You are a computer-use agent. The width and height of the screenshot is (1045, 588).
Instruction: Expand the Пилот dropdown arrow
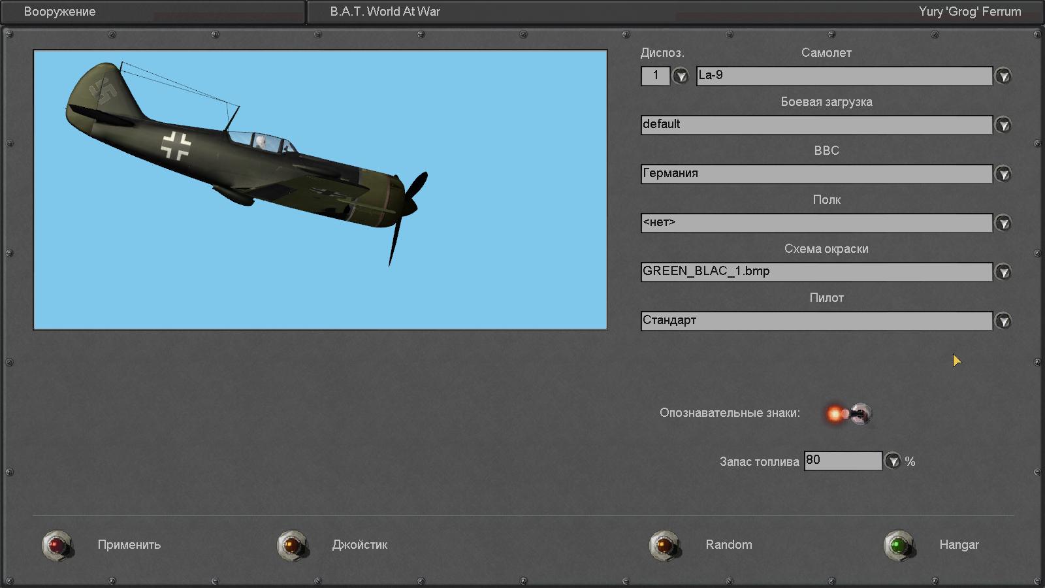1003,321
